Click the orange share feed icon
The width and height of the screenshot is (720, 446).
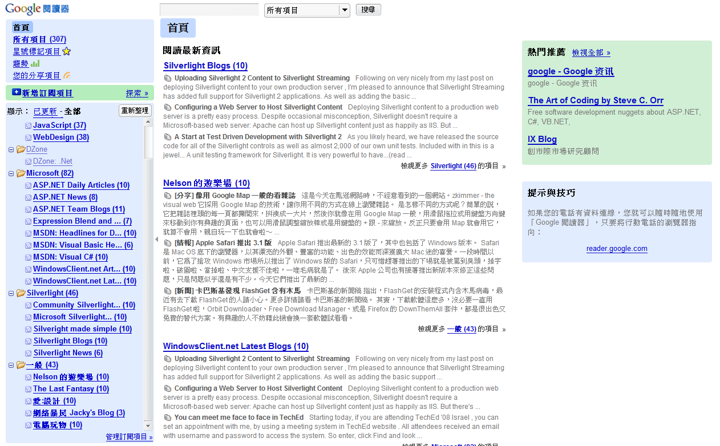click(67, 75)
